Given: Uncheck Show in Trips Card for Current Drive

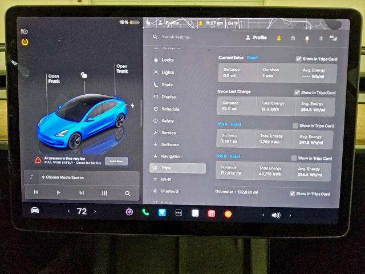Looking at the screenshot, I should coord(298,59).
